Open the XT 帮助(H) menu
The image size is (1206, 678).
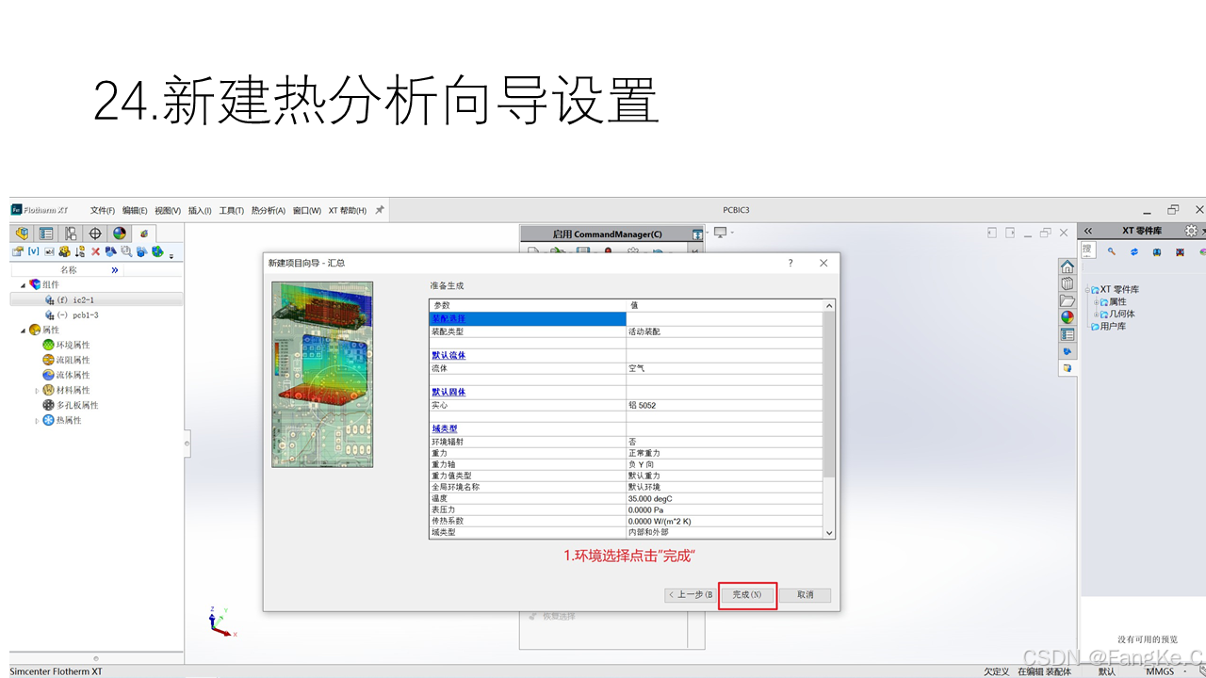point(348,210)
